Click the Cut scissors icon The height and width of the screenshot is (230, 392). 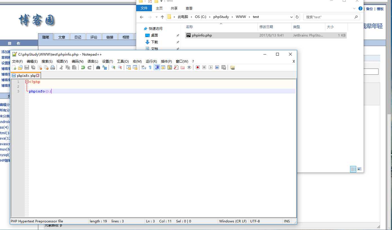click(x=61, y=67)
